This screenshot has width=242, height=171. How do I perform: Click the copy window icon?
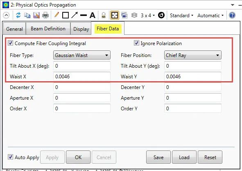point(27,15)
